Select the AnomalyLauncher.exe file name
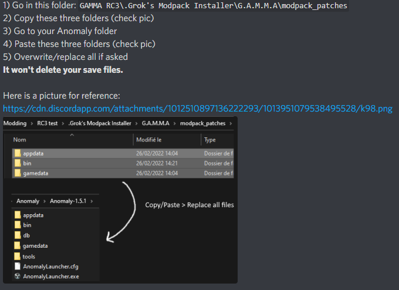Screen dimensions: 399x290 [51, 276]
